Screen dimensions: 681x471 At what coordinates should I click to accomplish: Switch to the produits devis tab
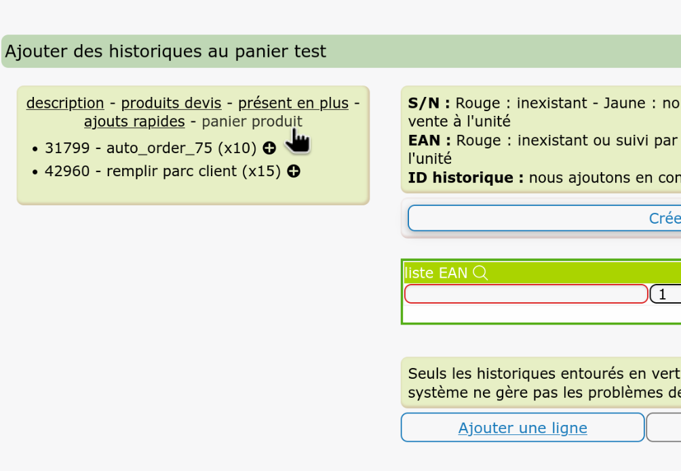pyautogui.click(x=171, y=103)
